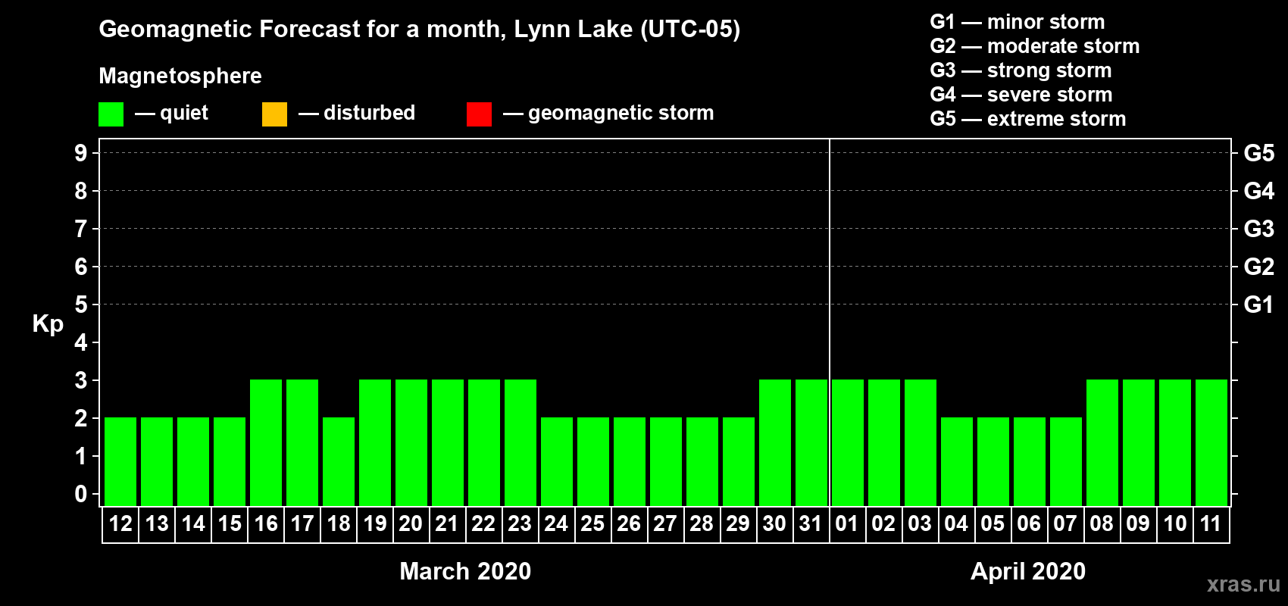Click date cell 26 in March
1288x606 pixels.
tap(630, 524)
